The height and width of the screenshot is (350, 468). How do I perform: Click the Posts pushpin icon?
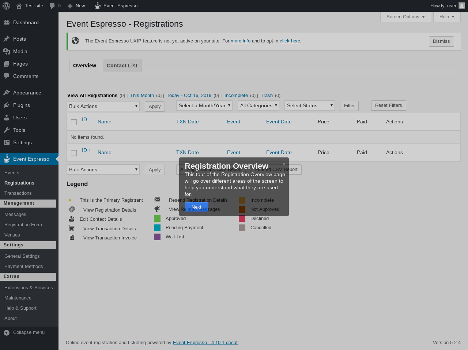pos(7,39)
